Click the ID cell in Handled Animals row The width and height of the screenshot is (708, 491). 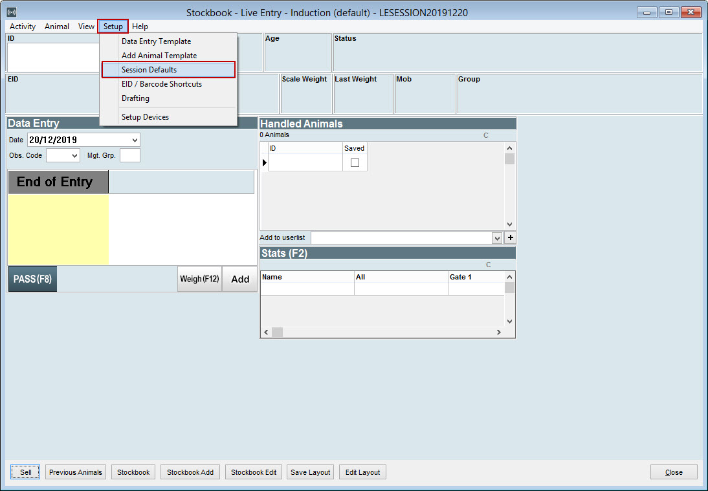(305, 162)
